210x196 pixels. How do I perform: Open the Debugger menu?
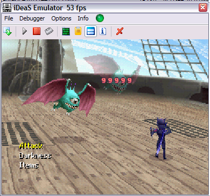(32, 18)
